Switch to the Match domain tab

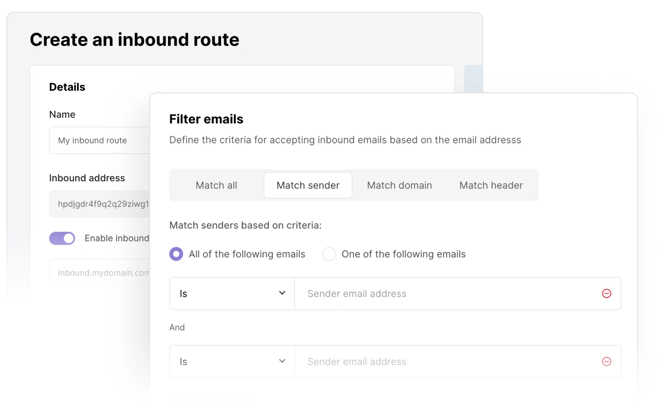coord(400,185)
